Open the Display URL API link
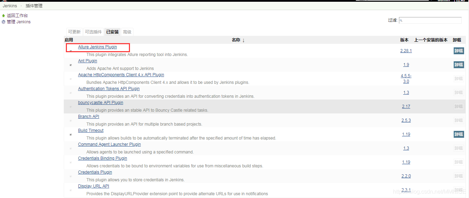 (x=93, y=186)
